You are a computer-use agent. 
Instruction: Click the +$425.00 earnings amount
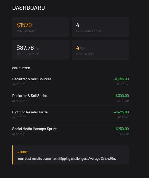[121, 112]
